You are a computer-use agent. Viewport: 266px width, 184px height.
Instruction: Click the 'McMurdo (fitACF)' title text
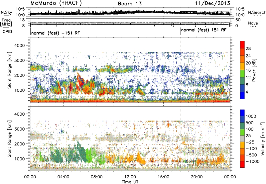(56, 3)
